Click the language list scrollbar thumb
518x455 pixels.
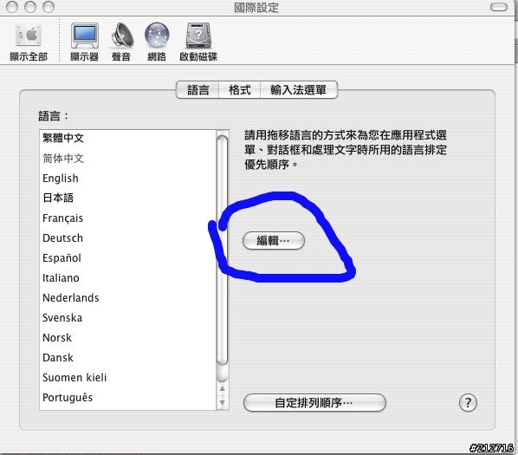tap(223, 250)
